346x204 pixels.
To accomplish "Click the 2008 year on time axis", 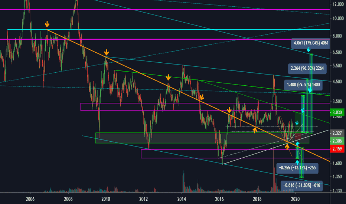I will [68, 199].
